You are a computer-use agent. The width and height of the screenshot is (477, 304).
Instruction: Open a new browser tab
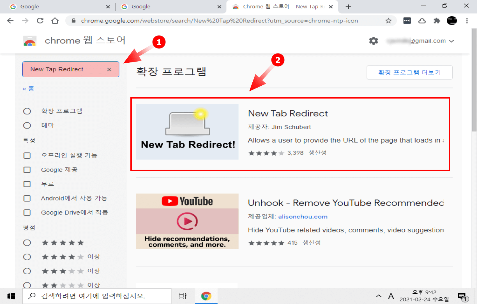pos(348,7)
